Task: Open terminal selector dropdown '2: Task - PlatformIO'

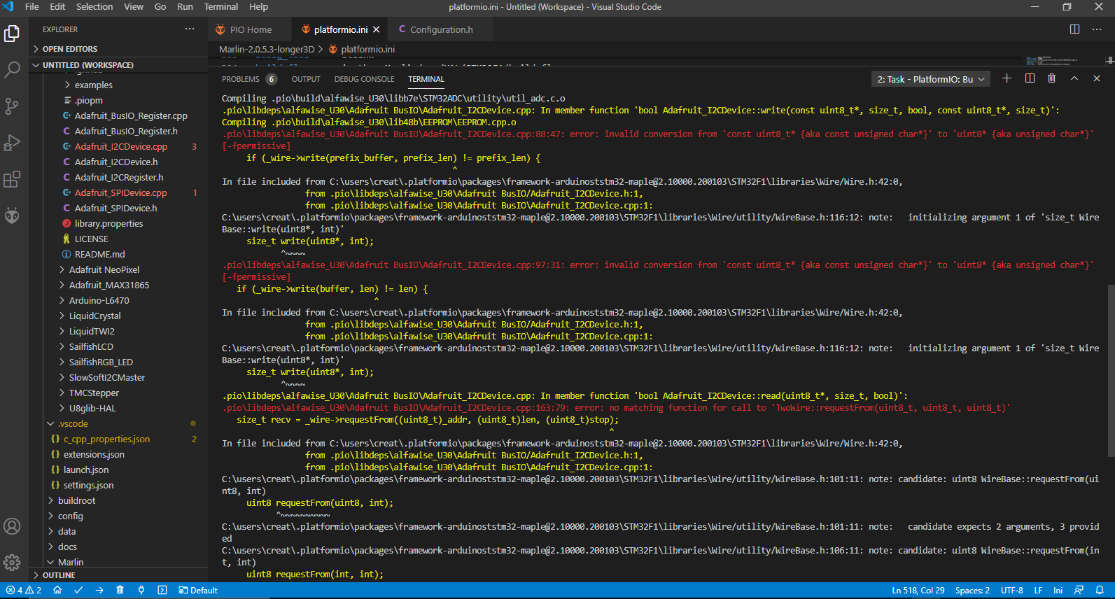Action: (931, 79)
